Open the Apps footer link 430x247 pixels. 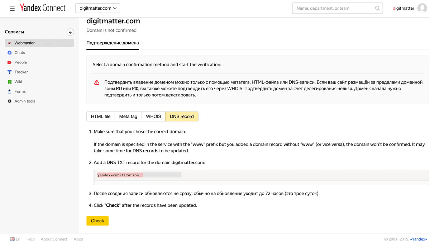[x=78, y=239]
